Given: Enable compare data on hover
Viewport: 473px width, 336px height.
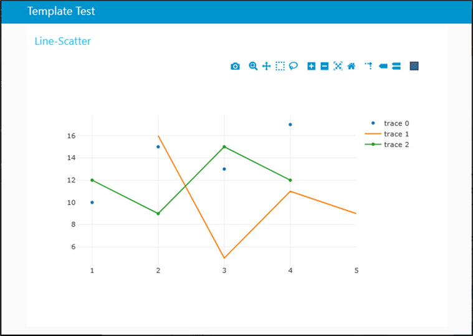Looking at the screenshot, I should point(396,66).
